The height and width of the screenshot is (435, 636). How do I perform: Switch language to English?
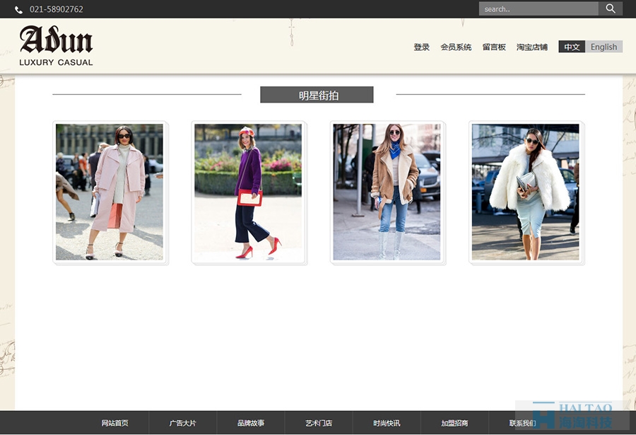tap(603, 47)
